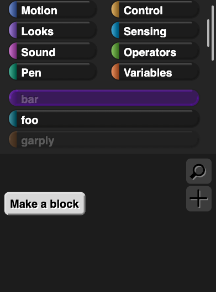The height and width of the screenshot is (292, 216).
Task: Select the highlighted bar custom category
Action: 104,98
